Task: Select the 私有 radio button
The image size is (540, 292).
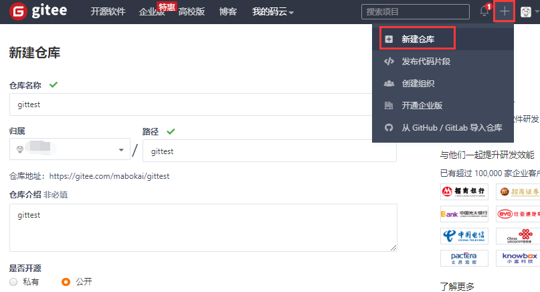Action: pyautogui.click(x=14, y=282)
